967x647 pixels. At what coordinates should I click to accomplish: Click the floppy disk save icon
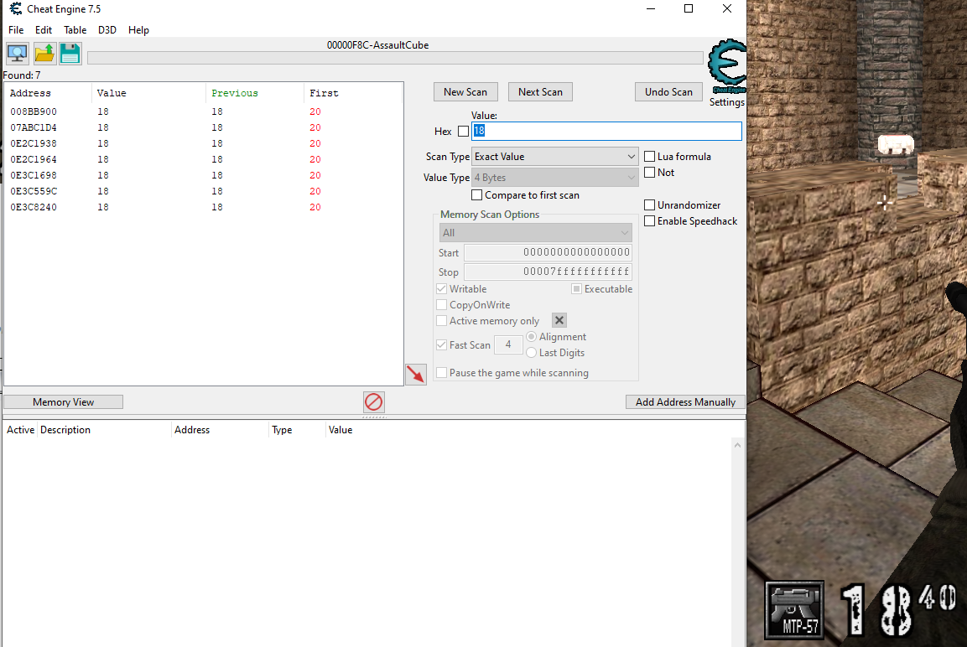[70, 54]
